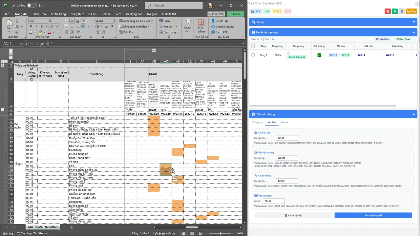The image size is (420, 236).
Task: Toggle the Lưu Tự động autosave switch
Action: [x=31, y=6]
